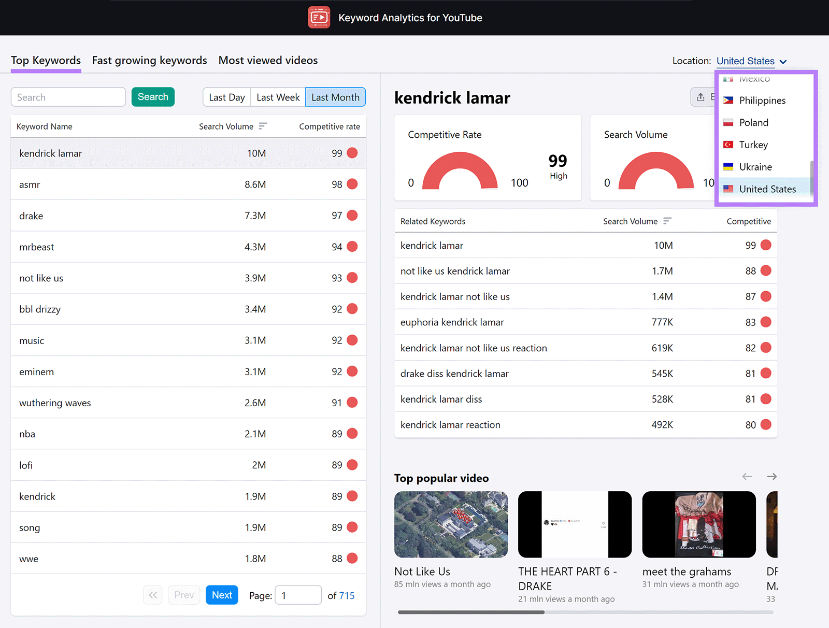829x628 pixels.
Task: Go to Next page of keywords
Action: (222, 595)
